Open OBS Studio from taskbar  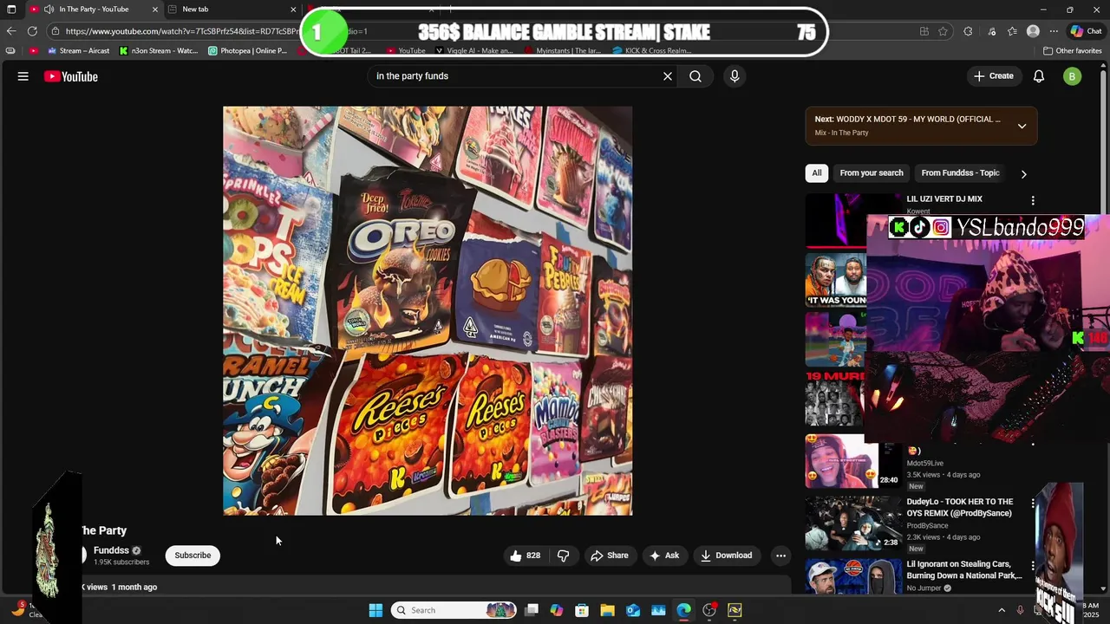pyautogui.click(x=709, y=610)
